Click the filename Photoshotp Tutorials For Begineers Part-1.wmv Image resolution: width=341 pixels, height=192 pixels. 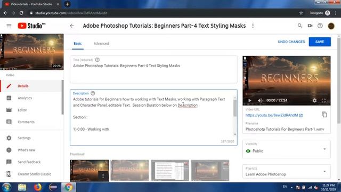(x=285, y=129)
